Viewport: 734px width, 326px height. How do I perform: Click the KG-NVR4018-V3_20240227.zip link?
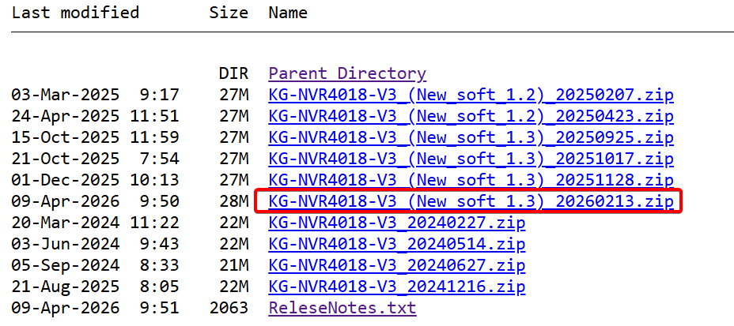pyautogui.click(x=397, y=223)
